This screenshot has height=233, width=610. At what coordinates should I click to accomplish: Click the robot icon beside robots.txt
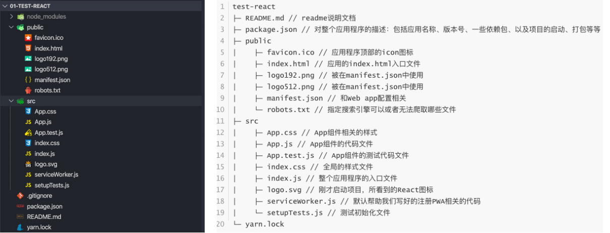click(28, 90)
